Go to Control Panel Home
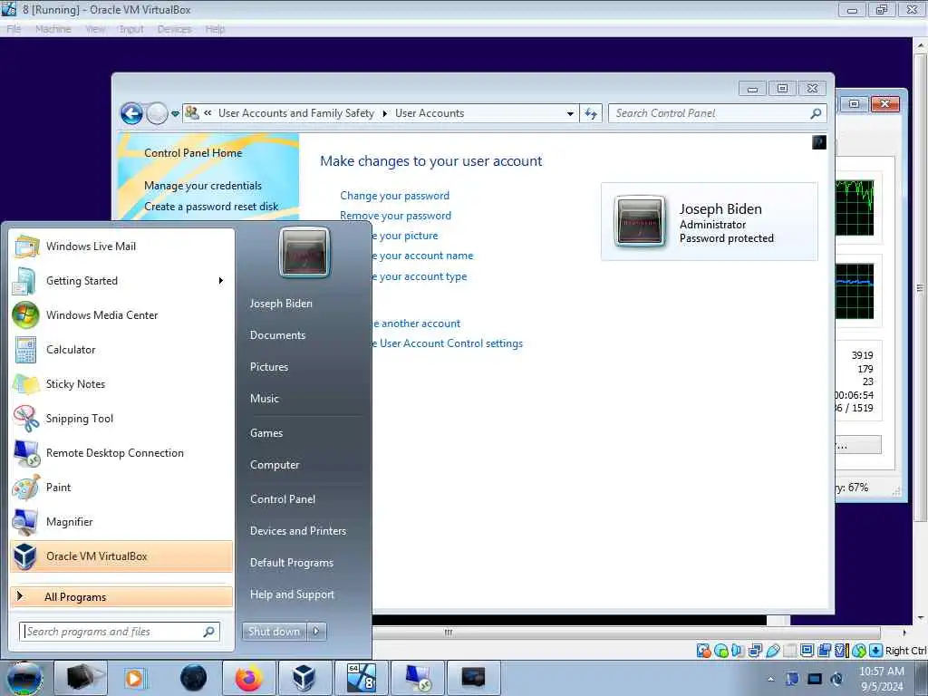The height and width of the screenshot is (696, 928). (x=193, y=152)
